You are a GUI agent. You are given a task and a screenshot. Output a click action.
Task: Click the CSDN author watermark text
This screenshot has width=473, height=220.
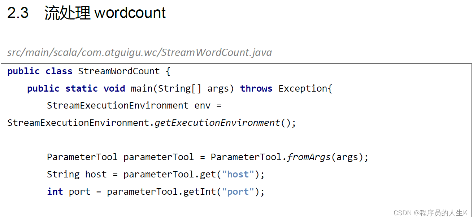coord(430,213)
